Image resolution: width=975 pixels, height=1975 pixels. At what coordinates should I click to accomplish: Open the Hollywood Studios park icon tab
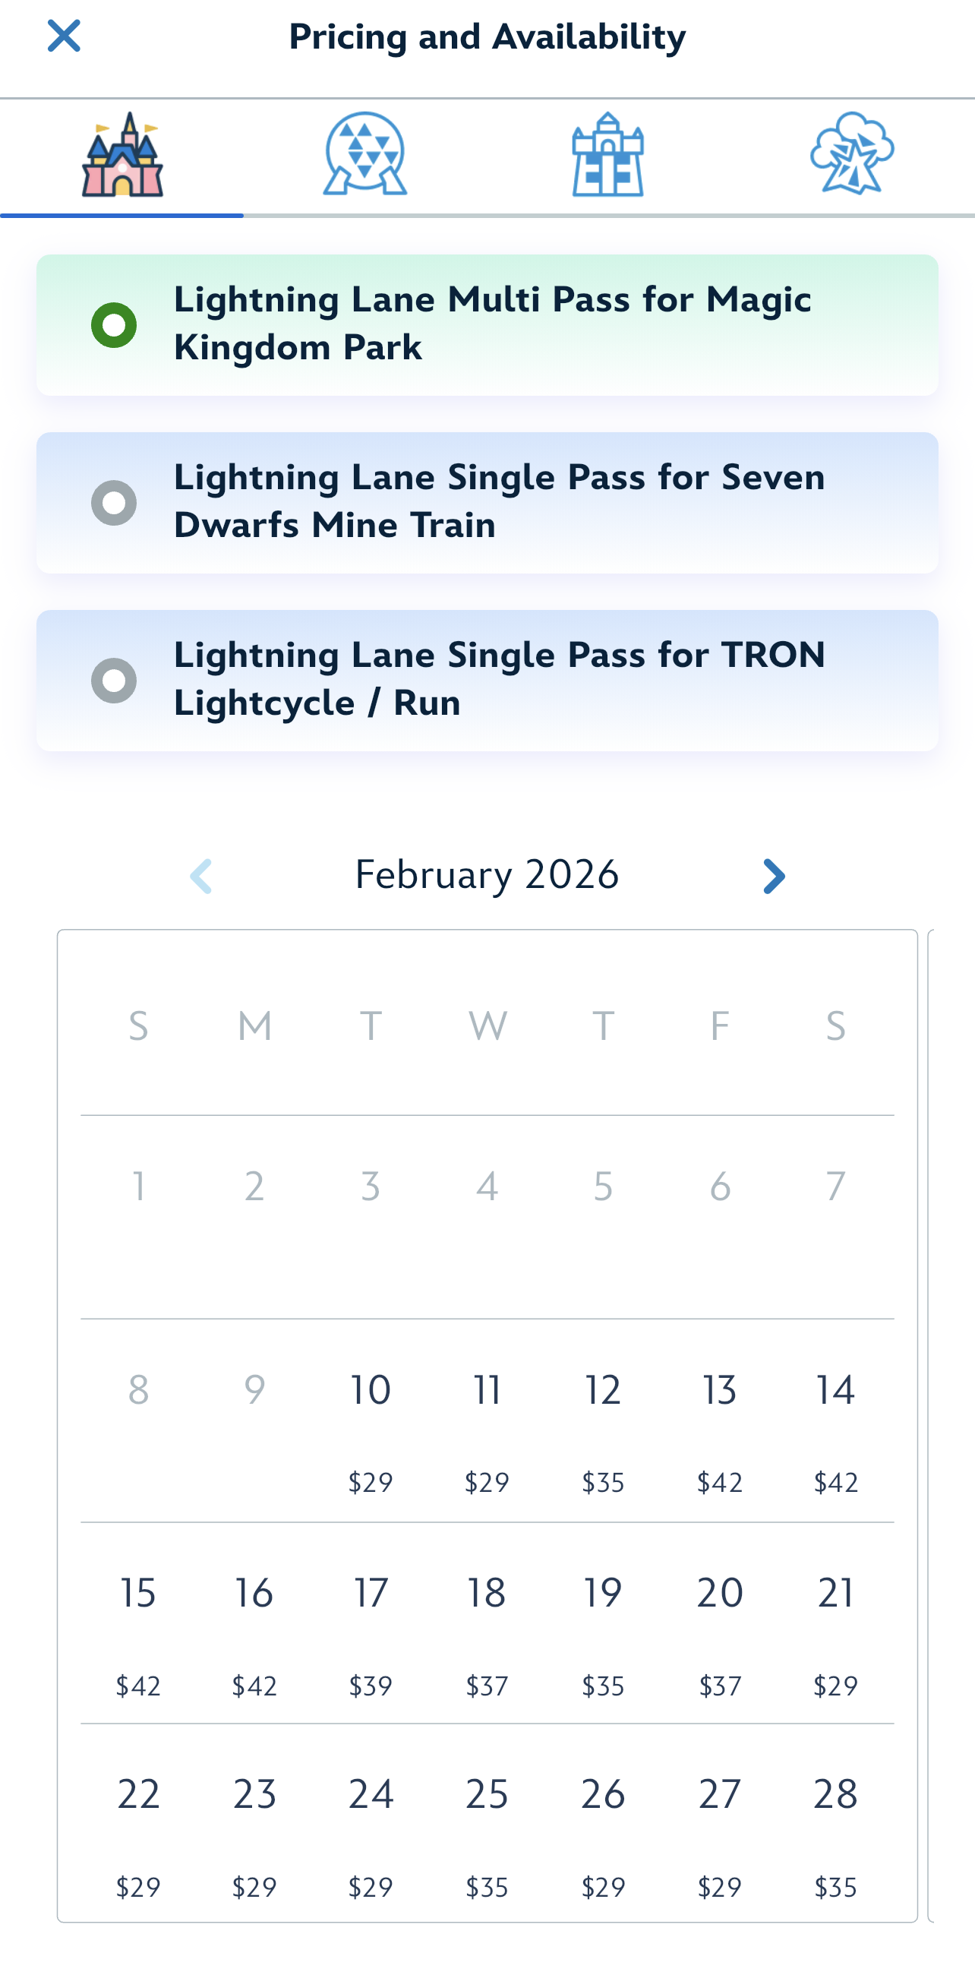(x=607, y=155)
